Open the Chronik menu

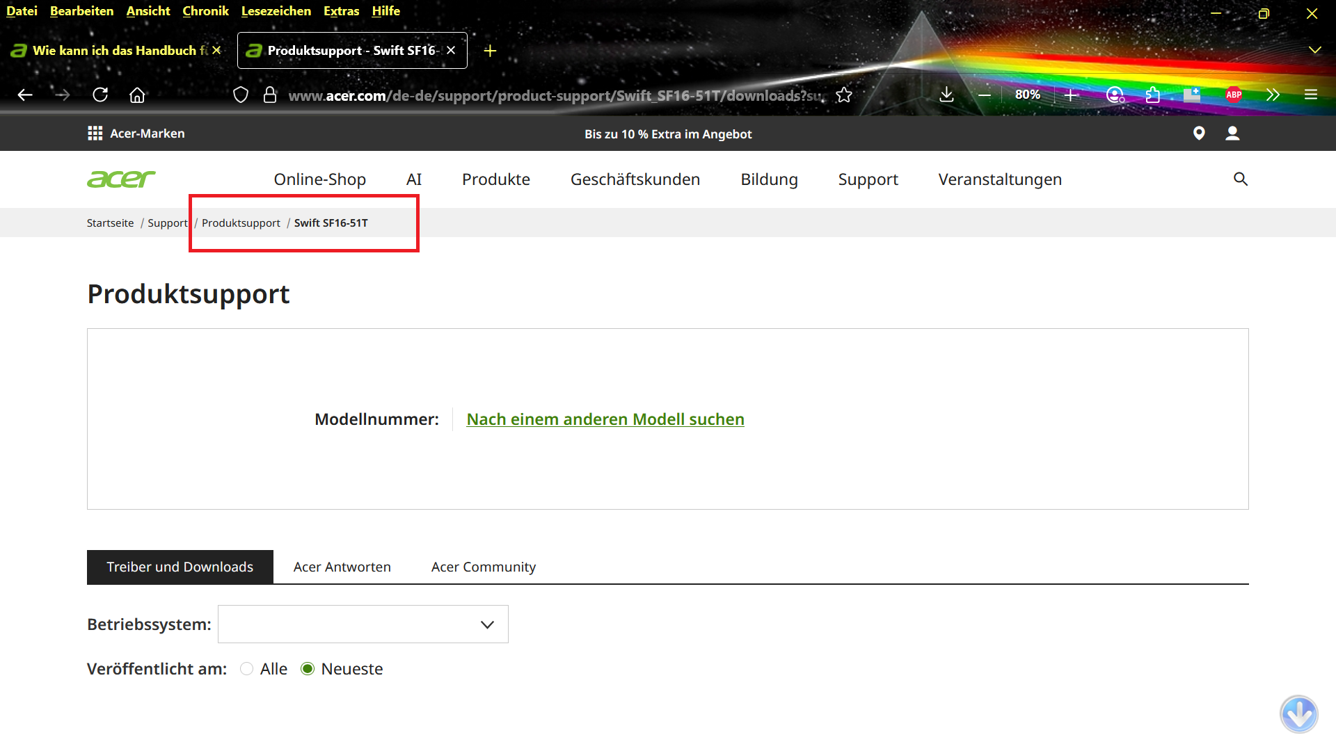pos(205,11)
